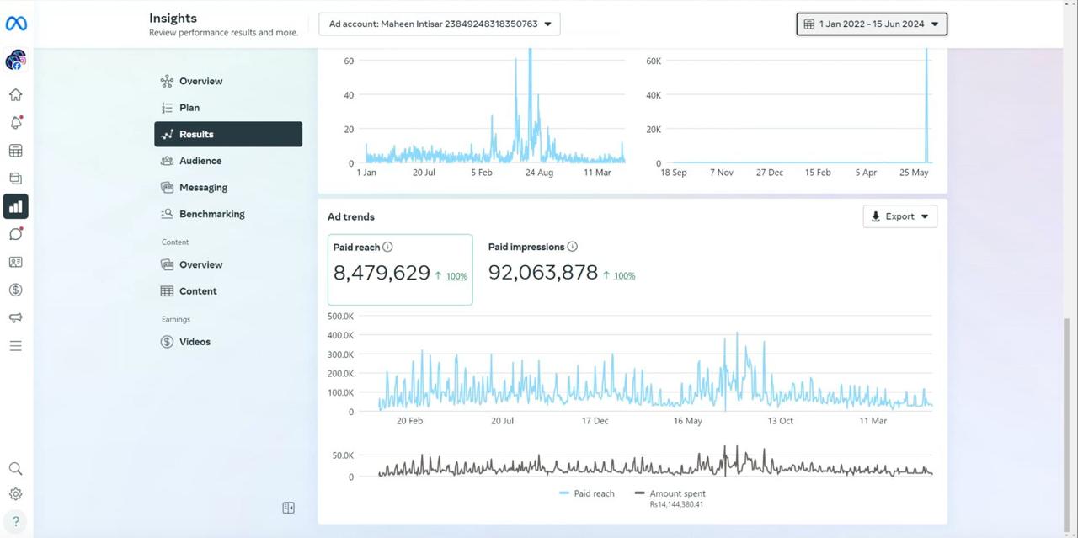The width and height of the screenshot is (1078, 538).
Task: Open the Notifications bell icon
Action: pos(15,123)
